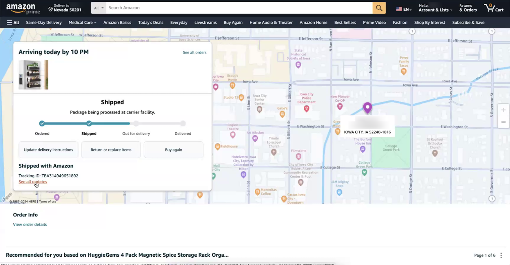Click the Delivered progress step

pyautogui.click(x=183, y=124)
